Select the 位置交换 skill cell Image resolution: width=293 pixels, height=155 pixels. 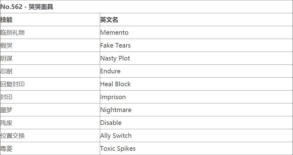coord(13,136)
